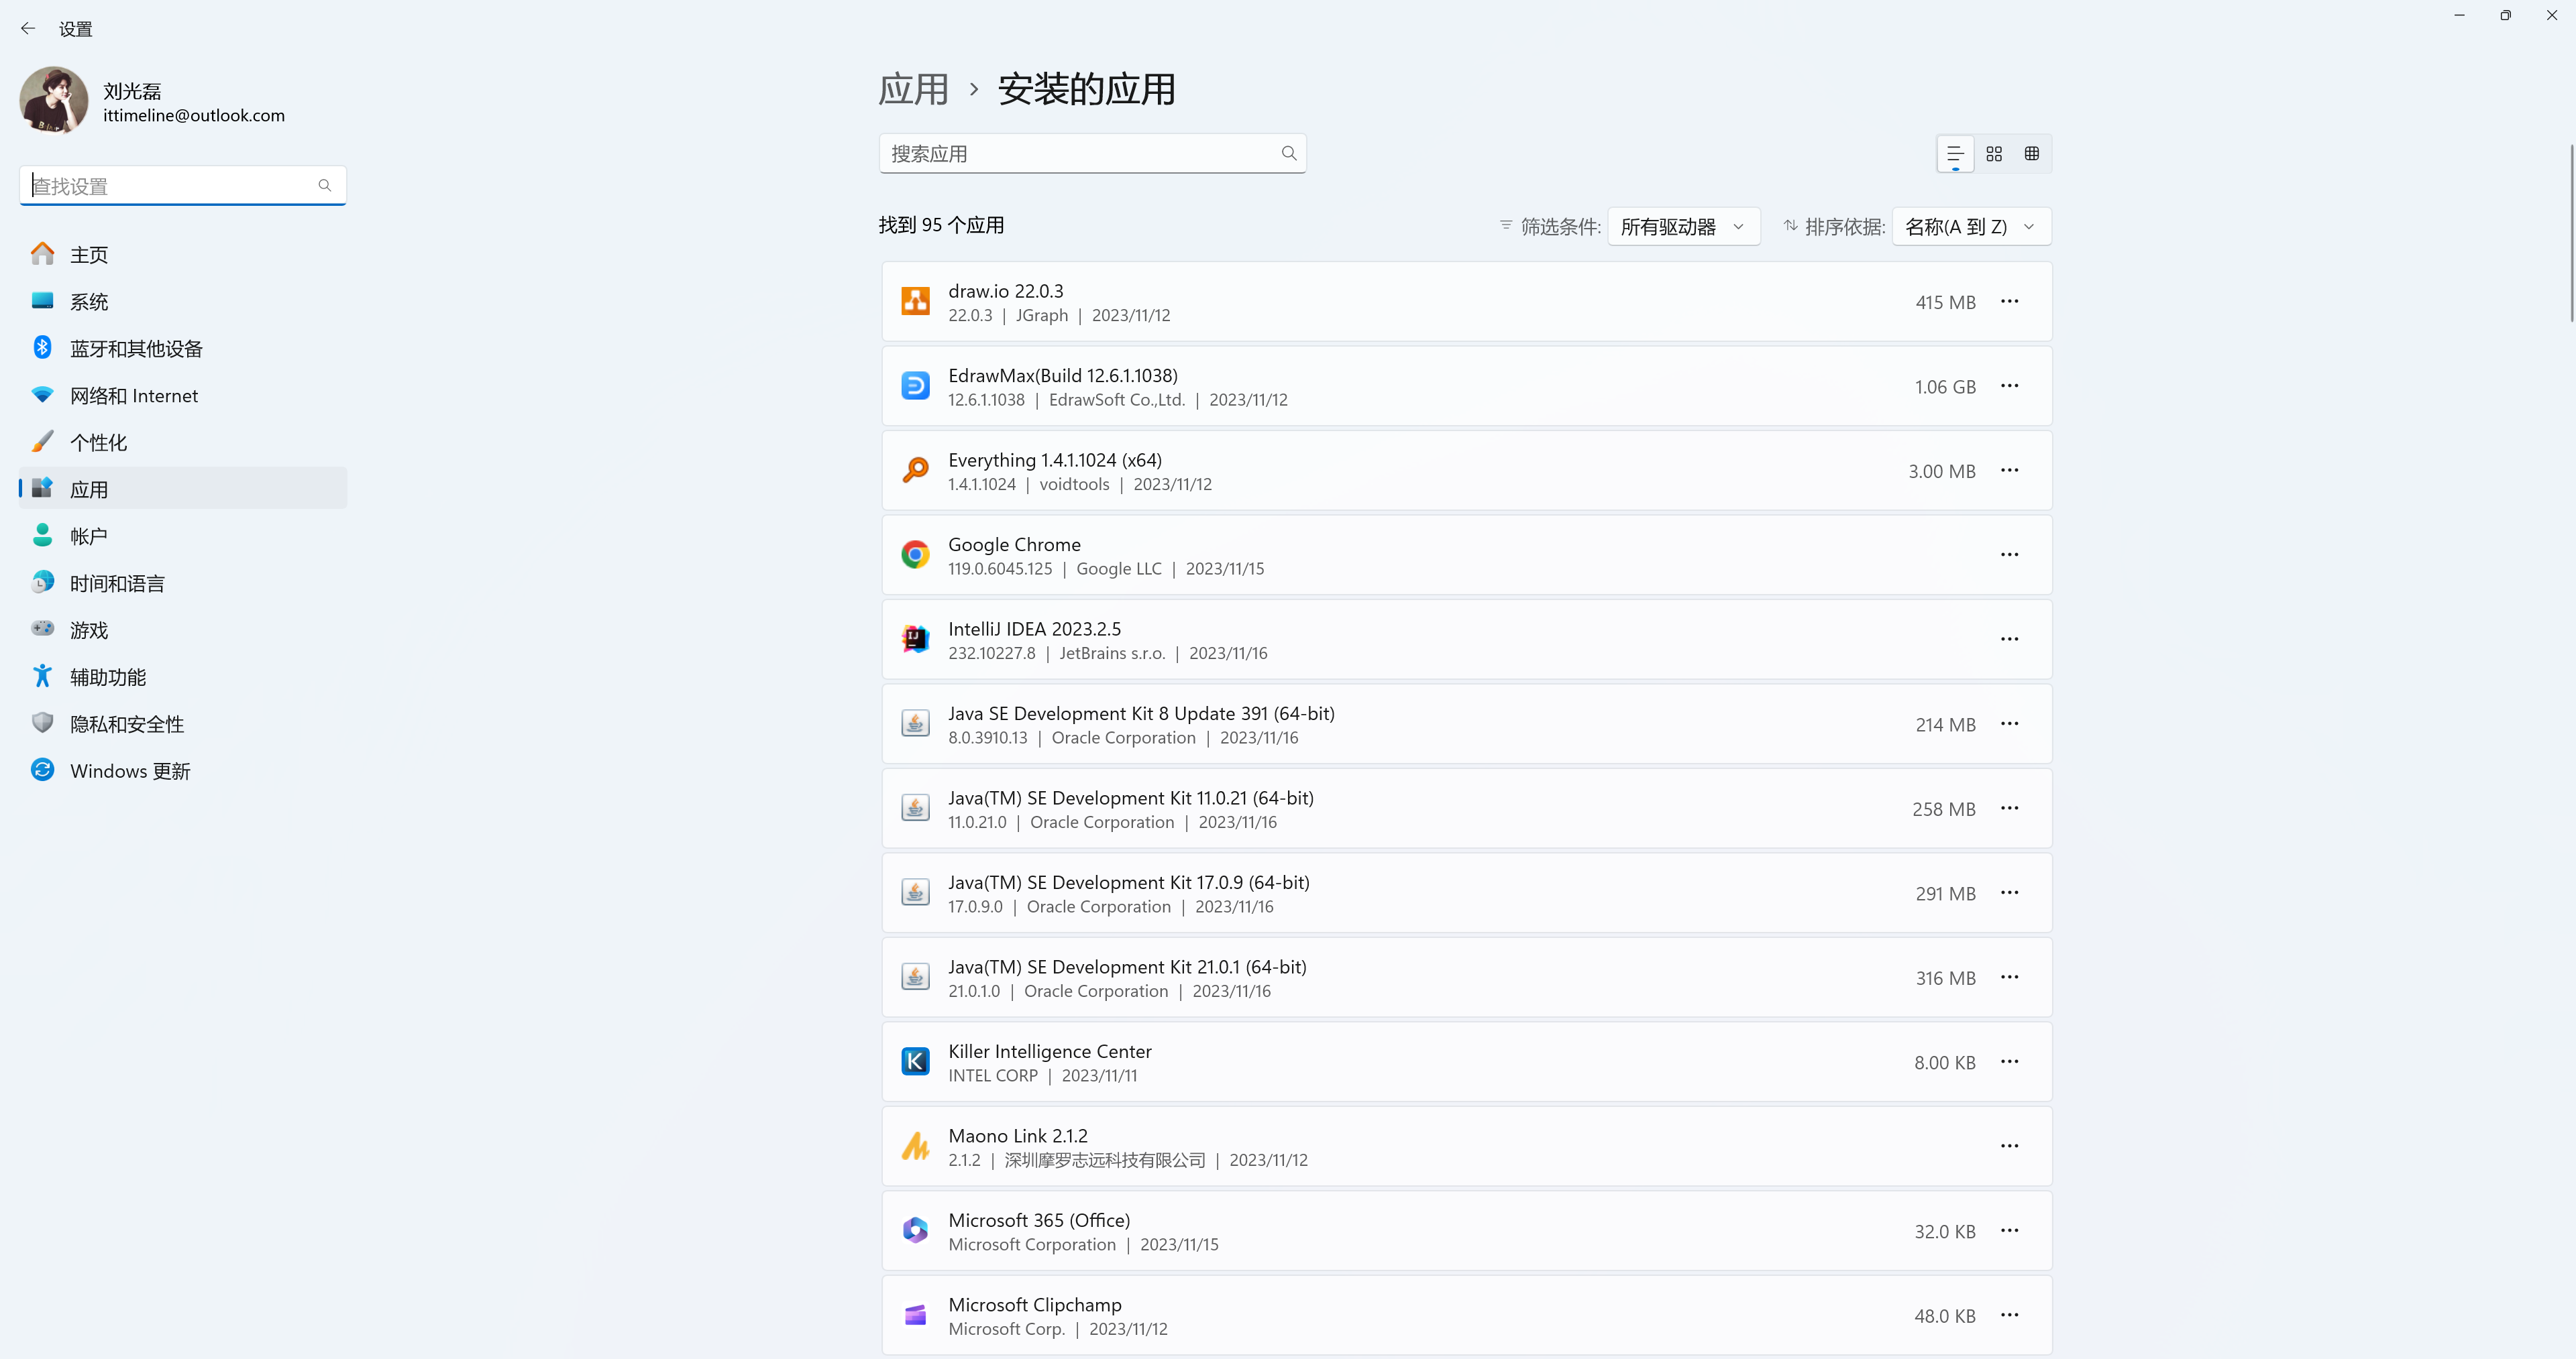Open more options for EdrawMax
The height and width of the screenshot is (1359, 2576).
(x=2009, y=386)
